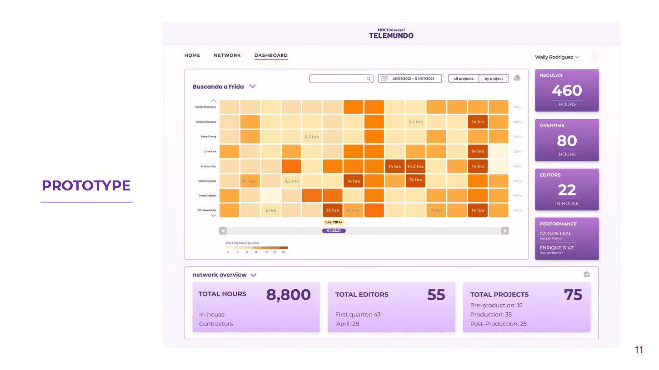Select the DASHBOARD tab
The height and width of the screenshot is (370, 659).
[271, 55]
